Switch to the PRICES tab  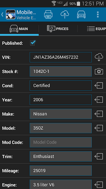(x=58, y=29)
